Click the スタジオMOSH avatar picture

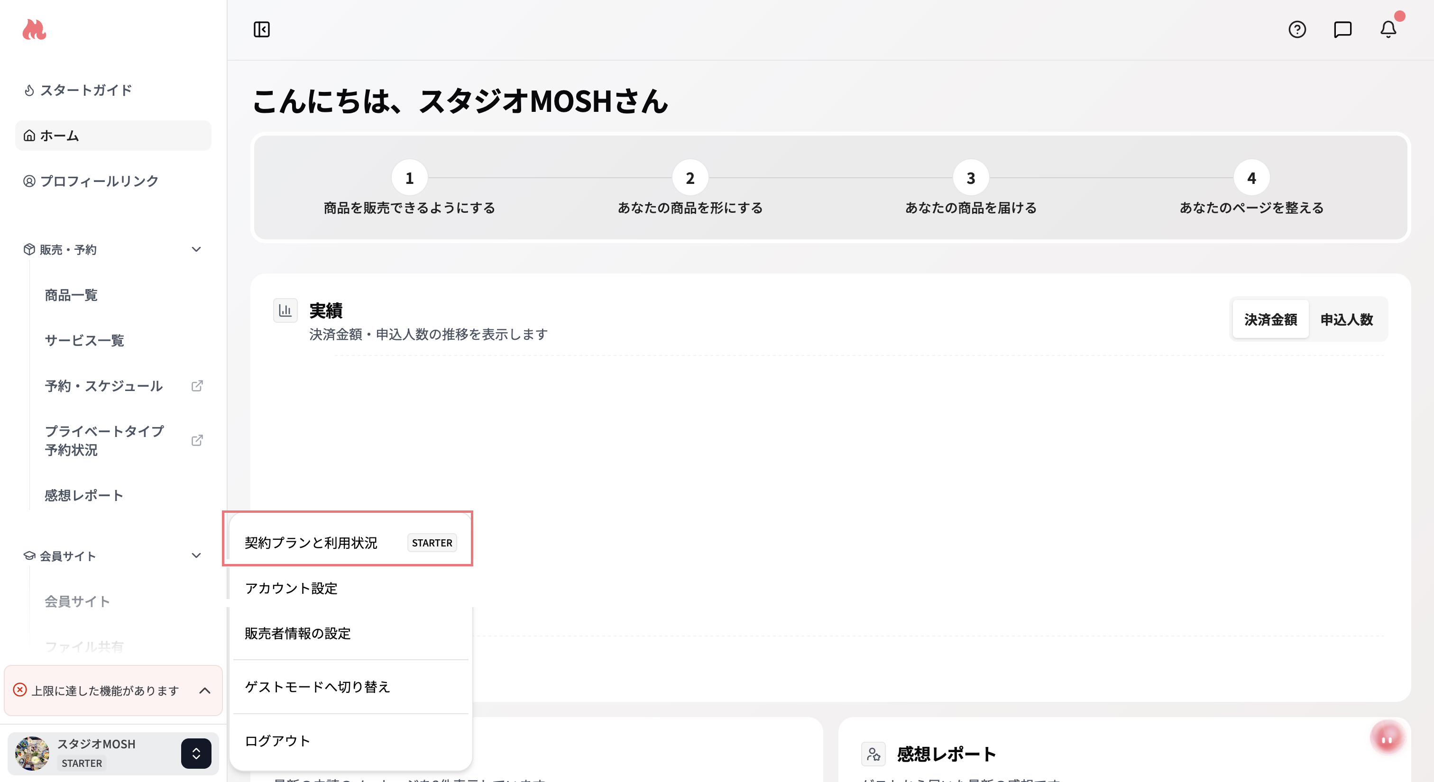[32, 754]
